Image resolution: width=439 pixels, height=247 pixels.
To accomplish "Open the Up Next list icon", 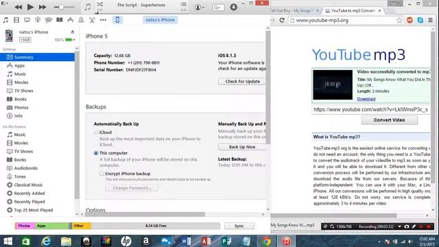I will click(183, 4).
